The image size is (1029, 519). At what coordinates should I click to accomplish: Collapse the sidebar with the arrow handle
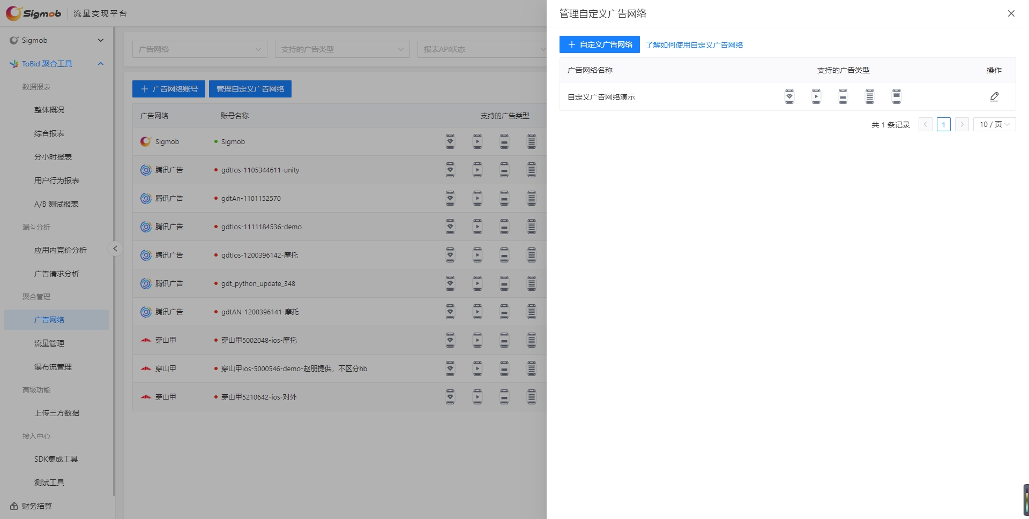[115, 249]
